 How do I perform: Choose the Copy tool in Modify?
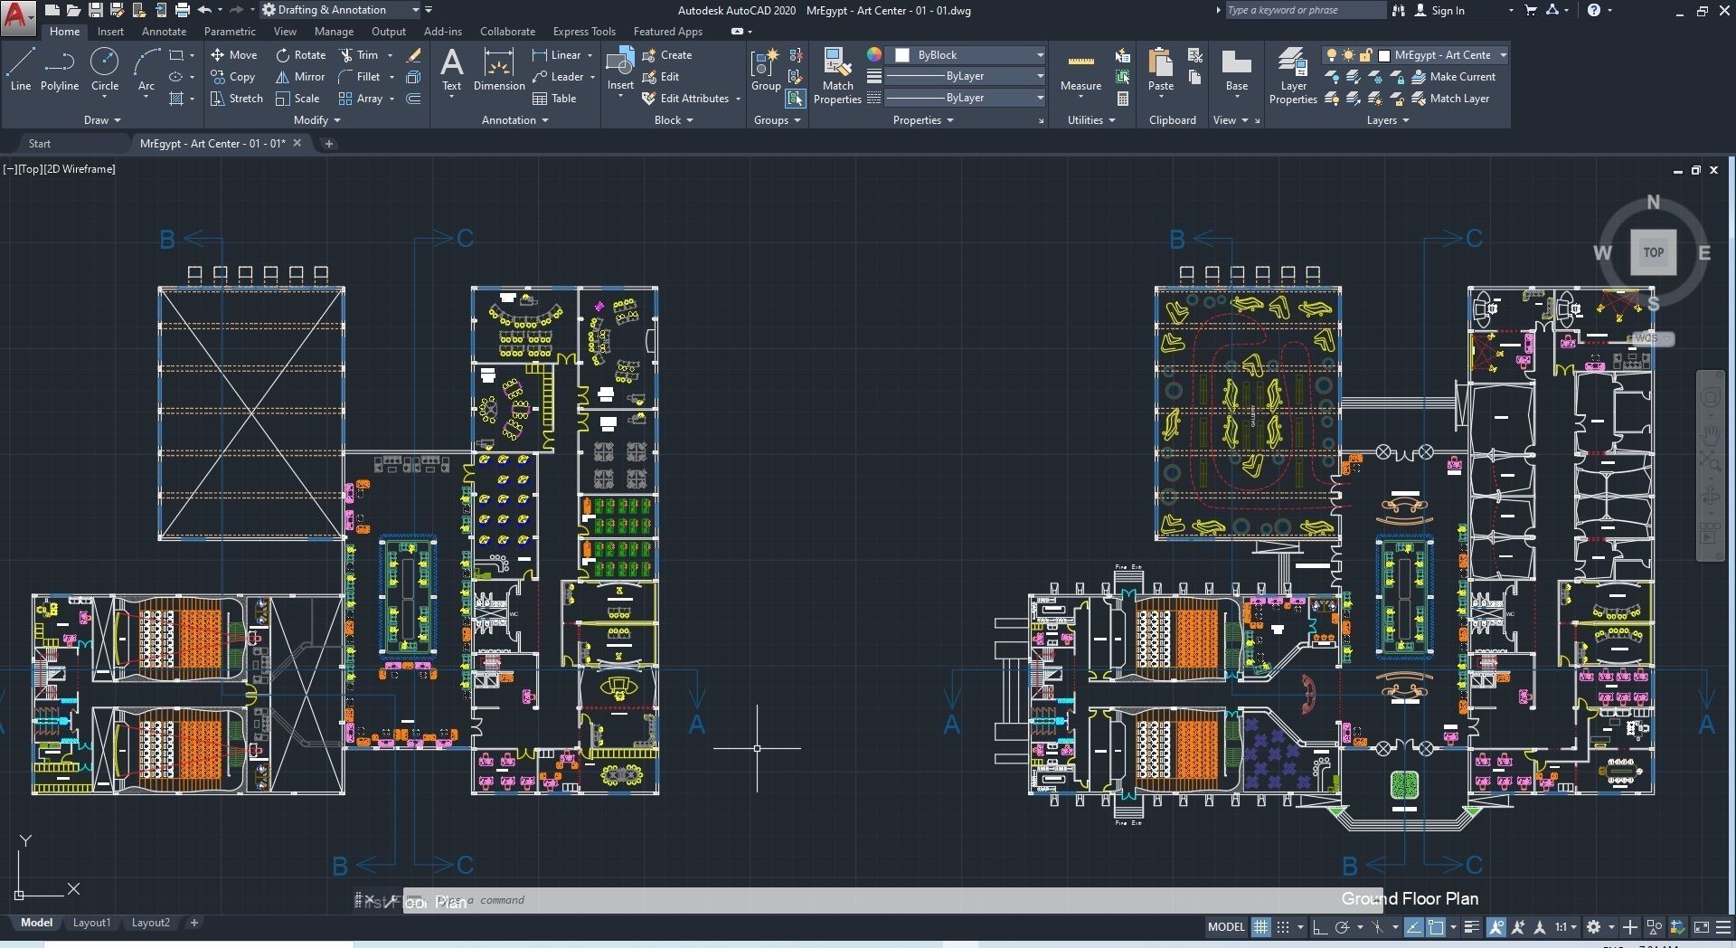[233, 77]
